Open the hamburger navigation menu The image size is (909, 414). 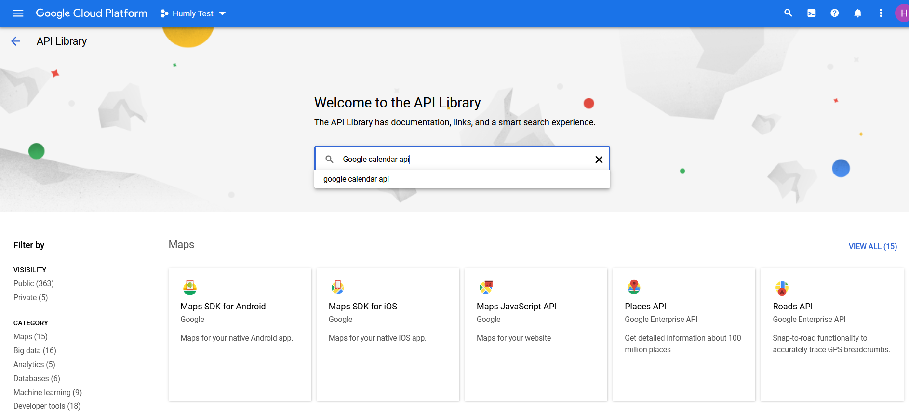(x=18, y=13)
